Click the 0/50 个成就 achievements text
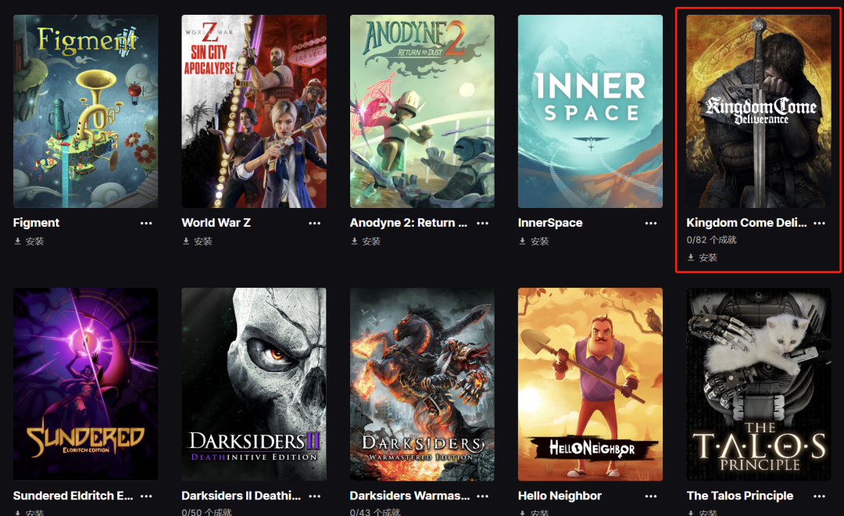 point(206,511)
